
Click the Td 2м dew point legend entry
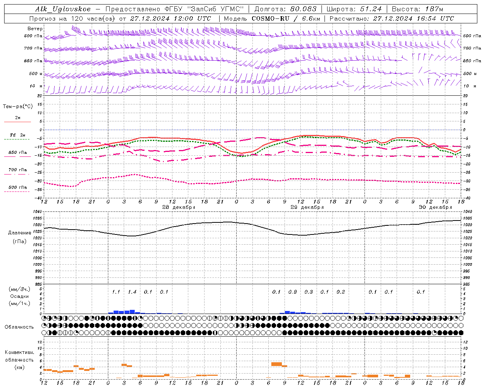(x=17, y=135)
